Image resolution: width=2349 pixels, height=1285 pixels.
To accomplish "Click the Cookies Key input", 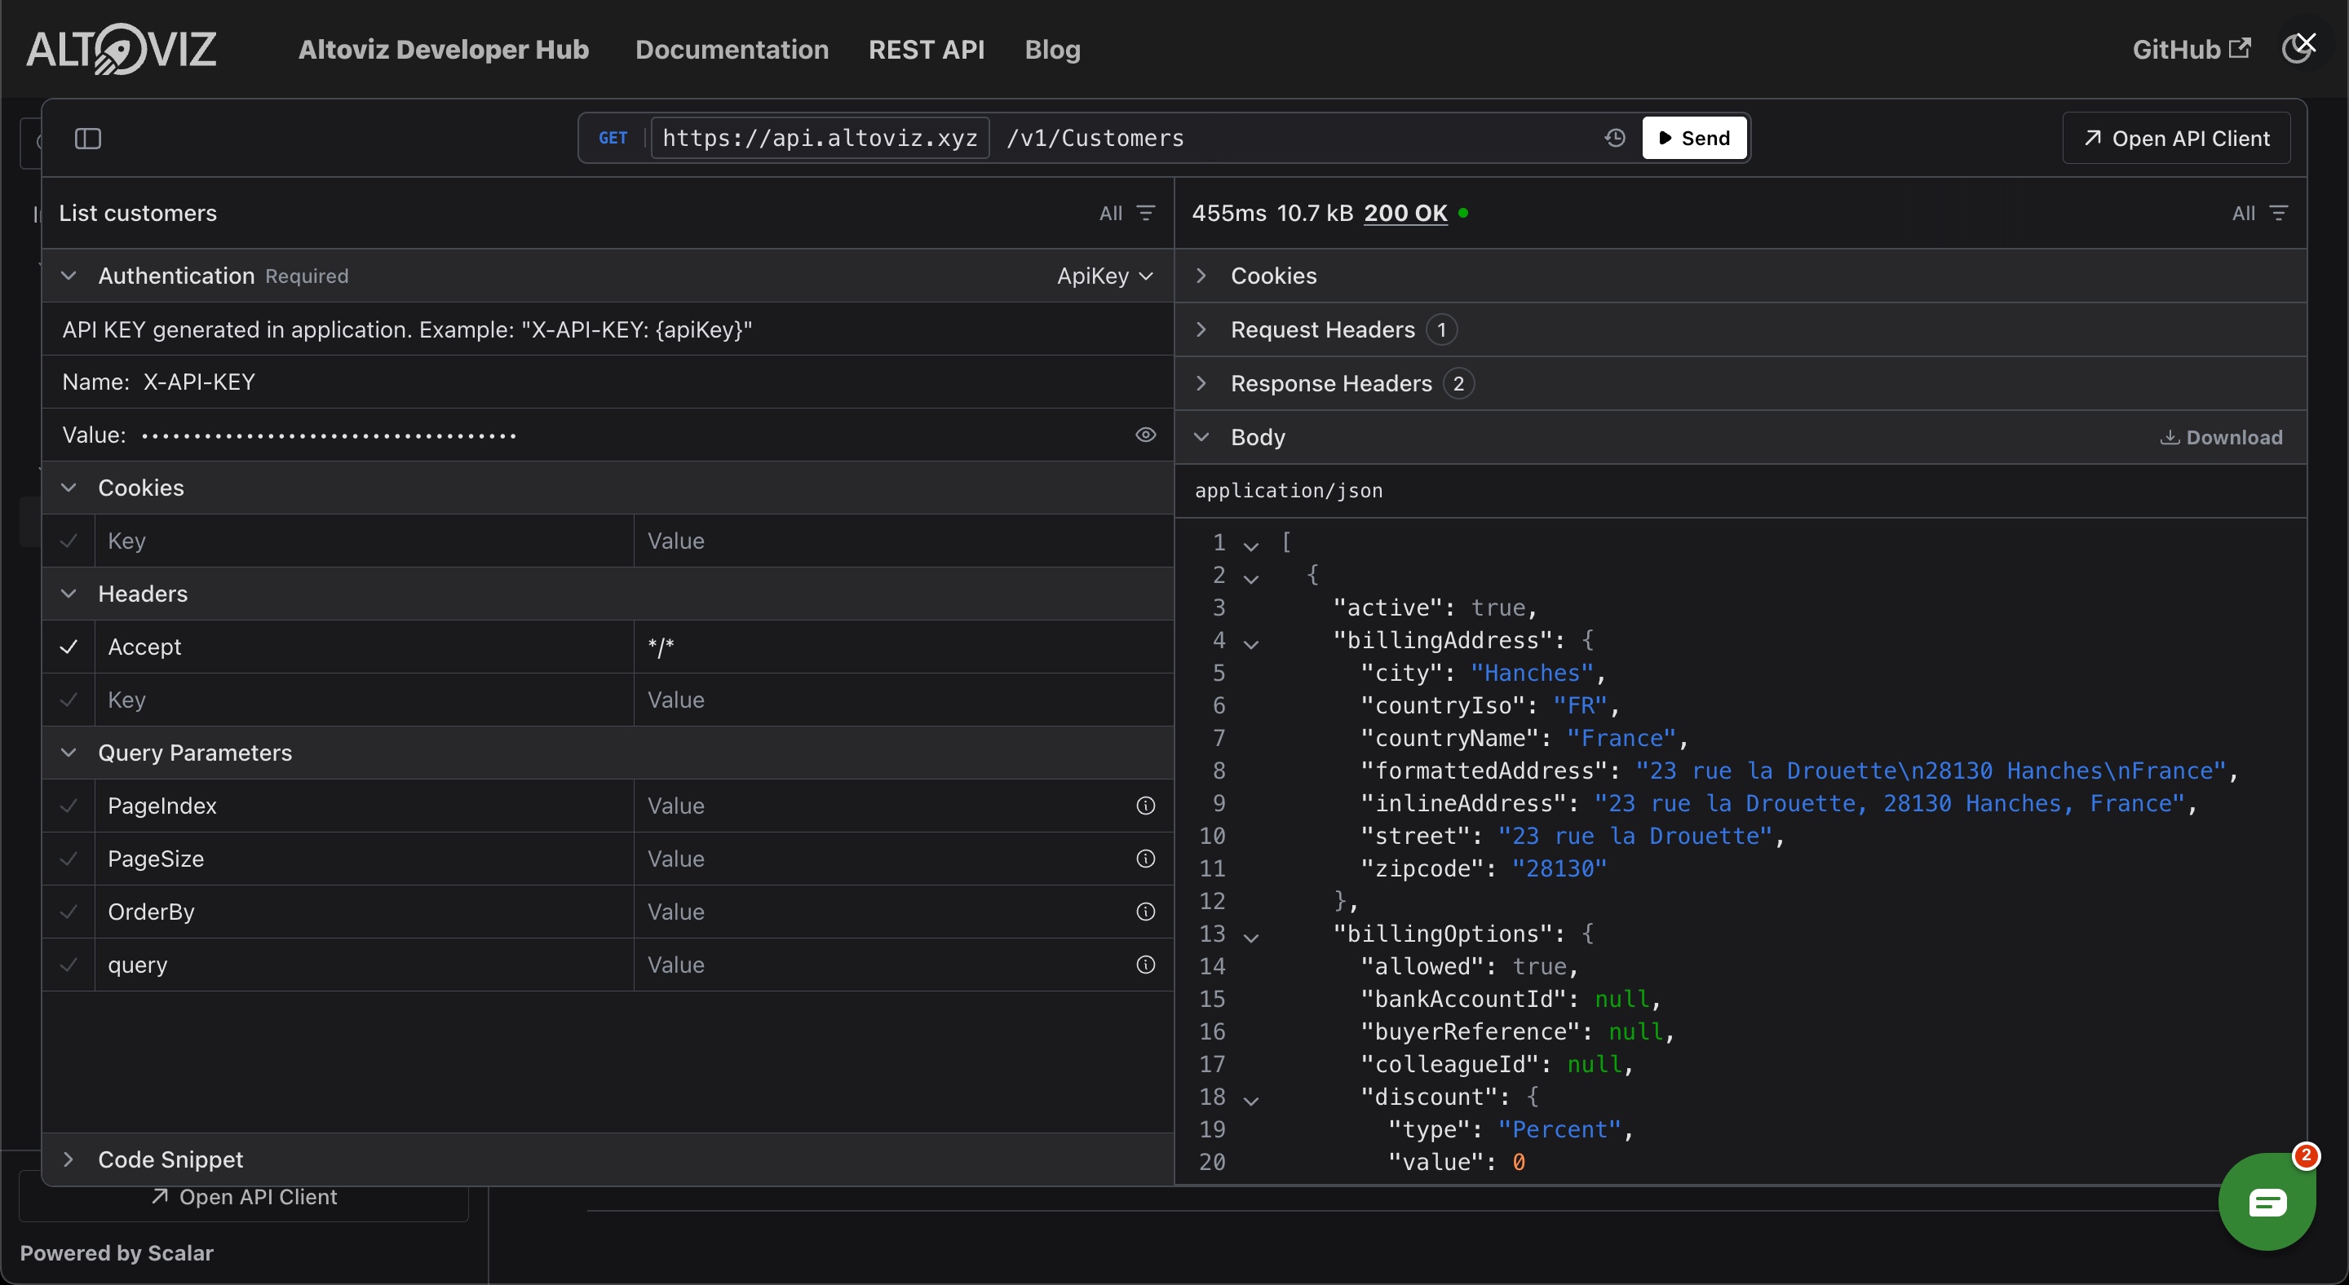I will pyautogui.click(x=364, y=541).
